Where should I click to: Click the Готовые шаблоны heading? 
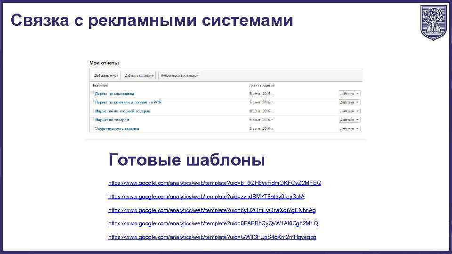pyautogui.click(x=186, y=159)
